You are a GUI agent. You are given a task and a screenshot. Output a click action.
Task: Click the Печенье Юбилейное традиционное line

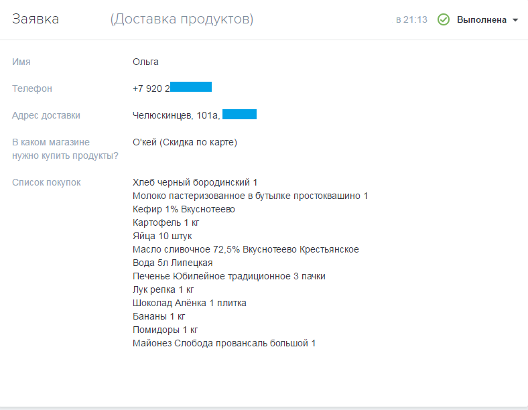[x=229, y=276]
